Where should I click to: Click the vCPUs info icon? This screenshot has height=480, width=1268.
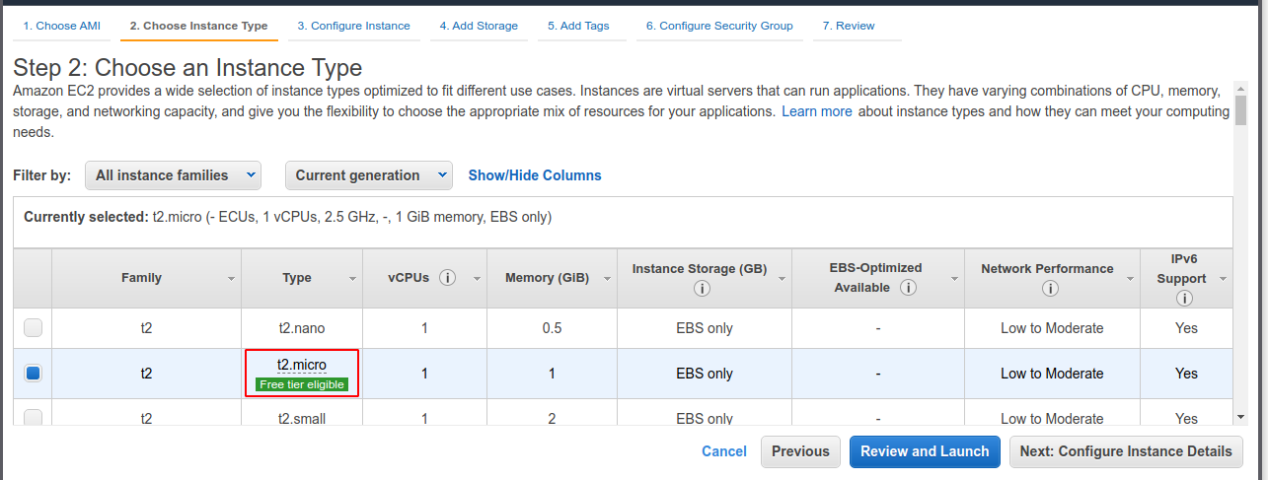(x=447, y=278)
